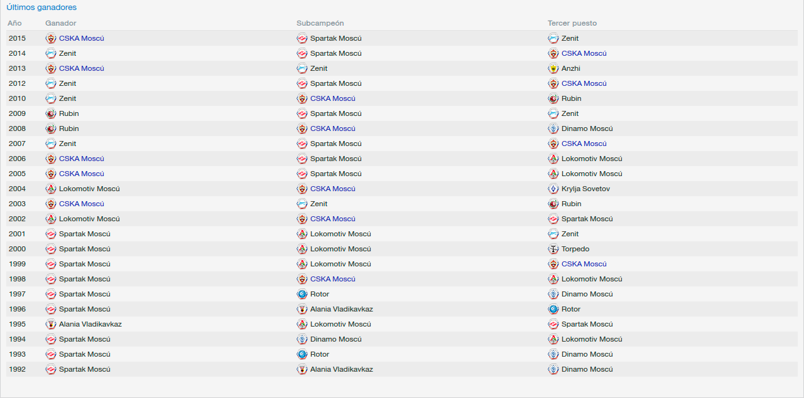Click the Rubin badge in the 2009 winner row

(x=51, y=113)
